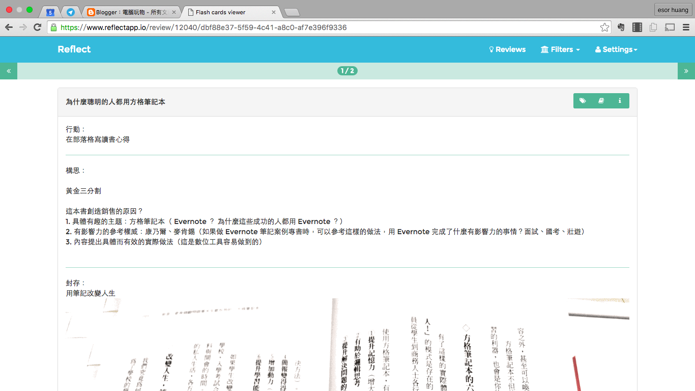Screen dimensions: 695x391
Task: Close the Blogger tab
Action: coord(174,12)
